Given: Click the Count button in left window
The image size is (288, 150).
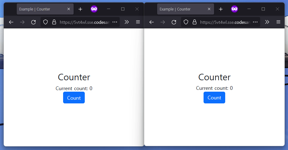Looking at the screenshot, I should tap(74, 98).
